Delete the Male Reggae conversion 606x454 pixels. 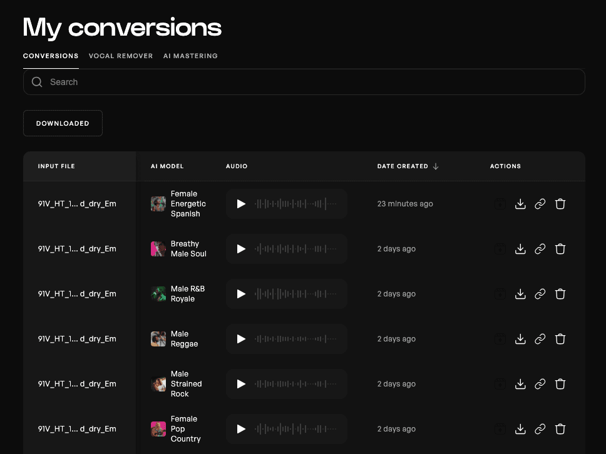(x=560, y=339)
